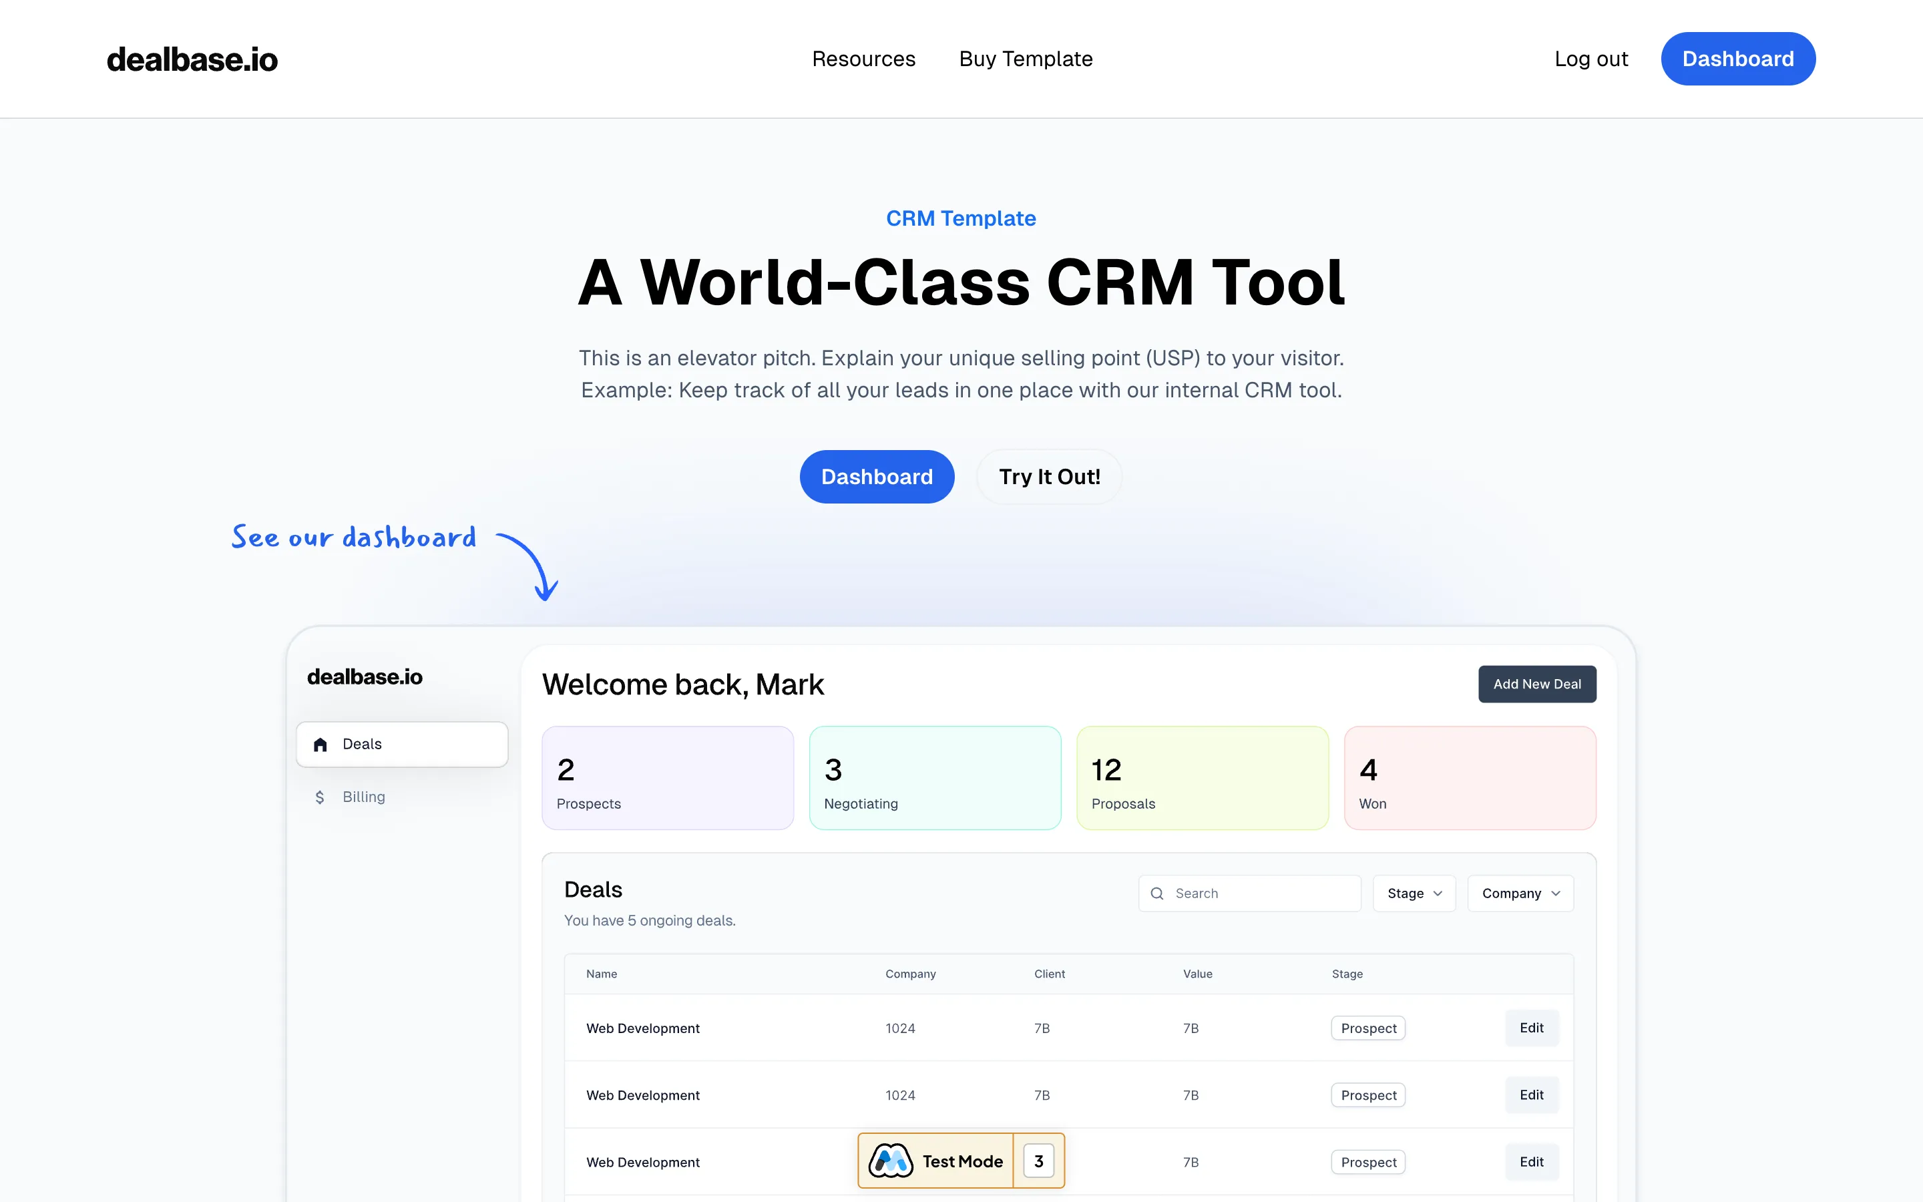The width and height of the screenshot is (1923, 1202).
Task: Click the Test Mode logo icon
Action: (x=890, y=1161)
